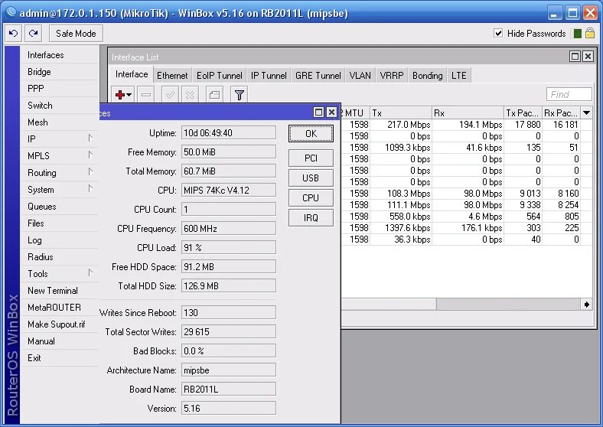Open New Terminal from the sidebar
603x427 pixels.
(59, 291)
